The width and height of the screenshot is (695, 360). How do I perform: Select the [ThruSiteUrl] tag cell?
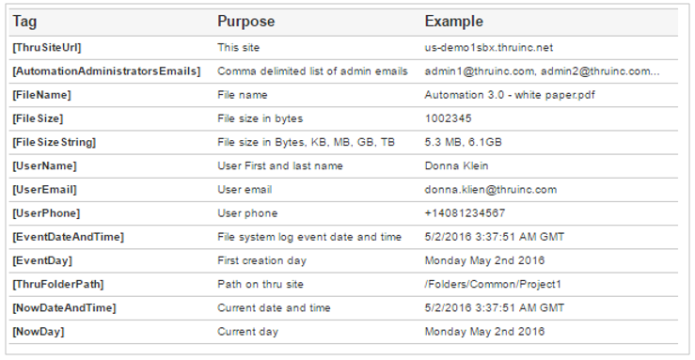[x=46, y=48]
